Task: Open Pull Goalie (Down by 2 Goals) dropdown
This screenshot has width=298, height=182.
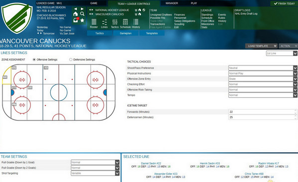Action: pyautogui.click(x=95, y=168)
